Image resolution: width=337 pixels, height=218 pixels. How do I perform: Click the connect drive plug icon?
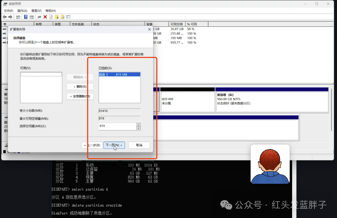pos(39,17)
